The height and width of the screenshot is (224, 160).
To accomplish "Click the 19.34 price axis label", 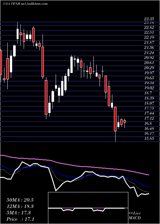I will pos(149,83).
